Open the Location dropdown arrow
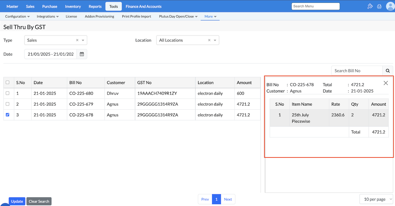 coord(215,40)
